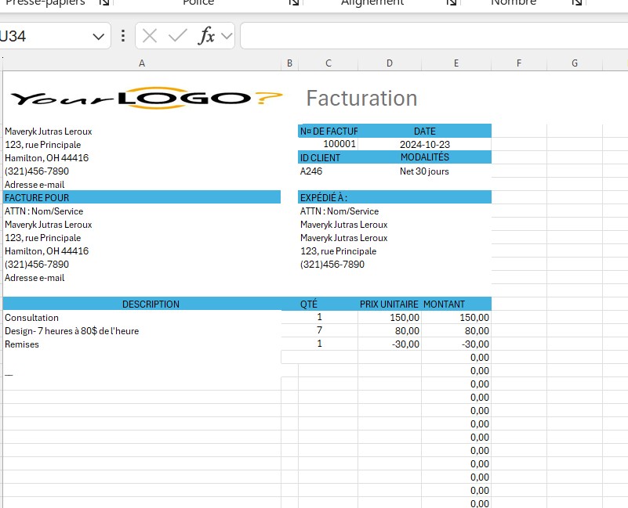Open the Alignement settings dialog launcher

click(452, 4)
